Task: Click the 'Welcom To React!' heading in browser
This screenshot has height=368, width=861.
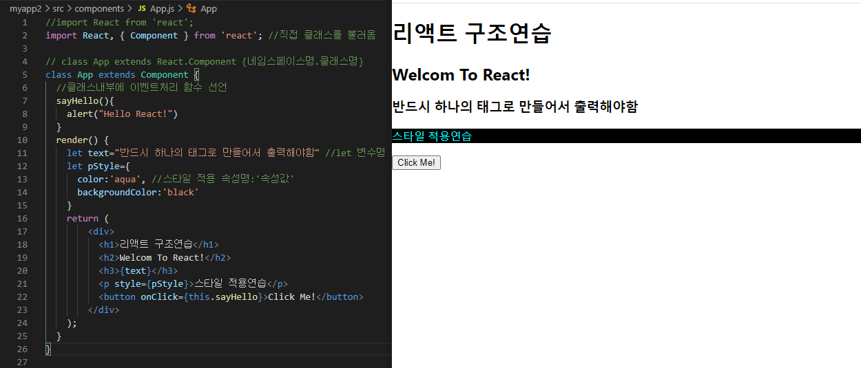Action: [x=461, y=74]
